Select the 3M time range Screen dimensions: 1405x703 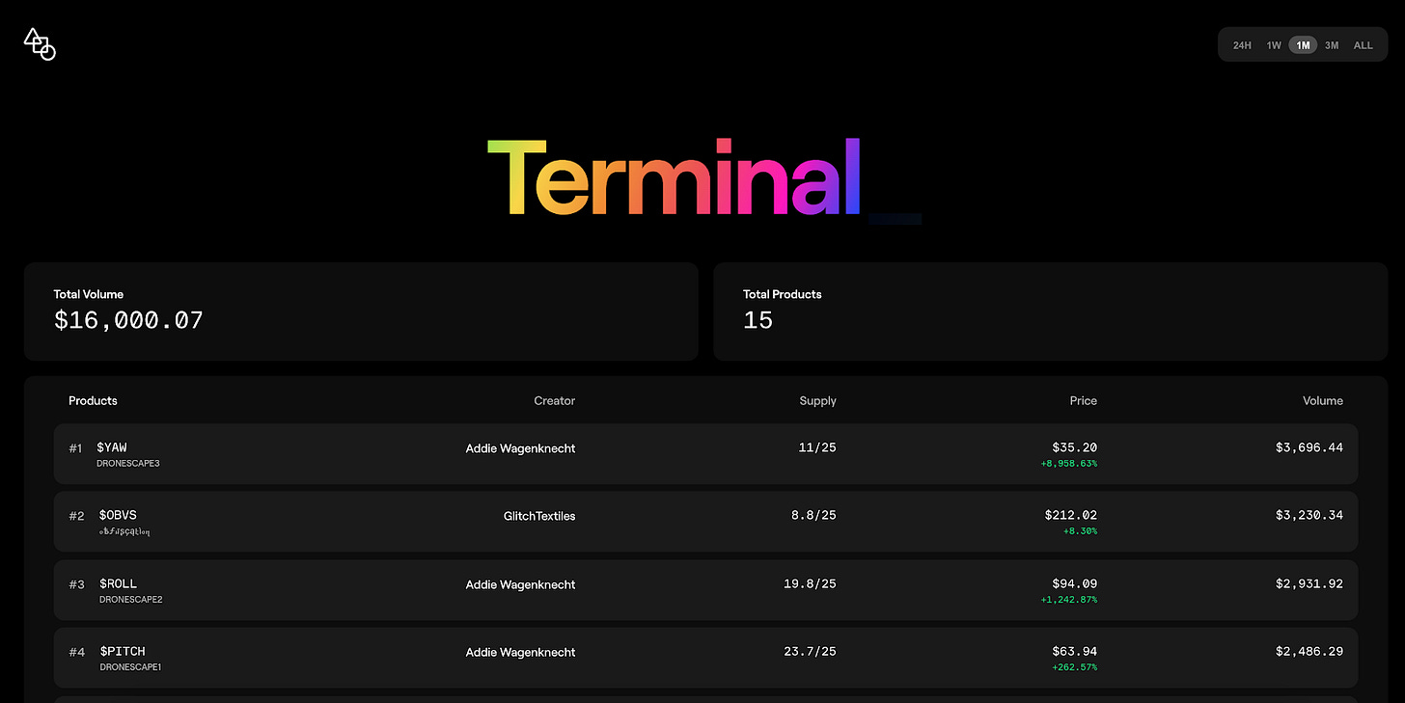(1332, 45)
